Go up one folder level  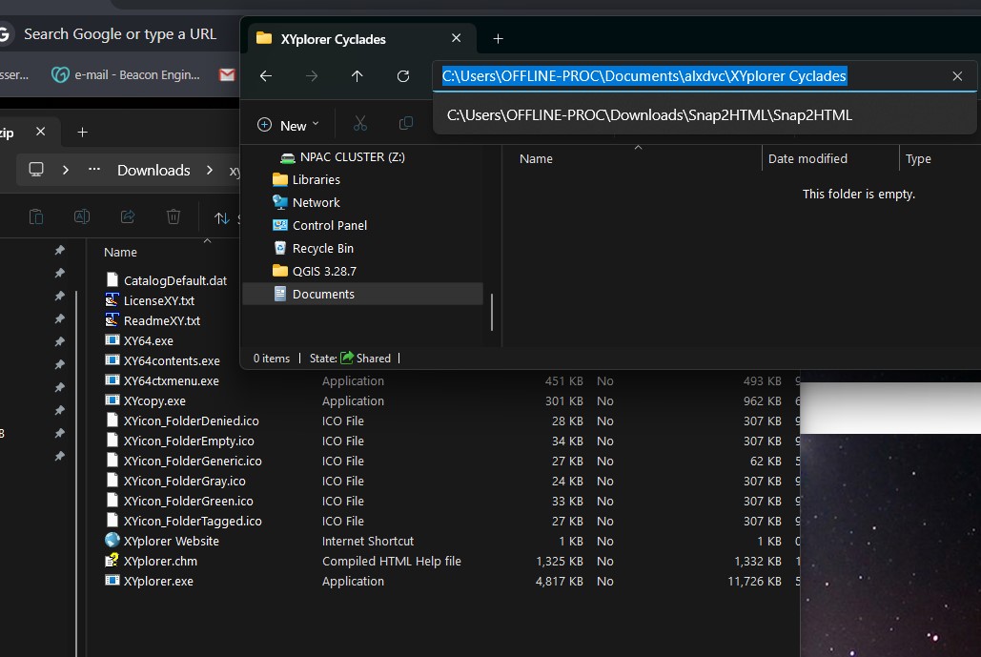tap(358, 76)
